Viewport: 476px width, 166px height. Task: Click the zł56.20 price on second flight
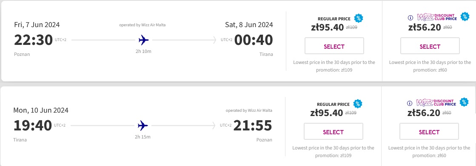(424, 113)
